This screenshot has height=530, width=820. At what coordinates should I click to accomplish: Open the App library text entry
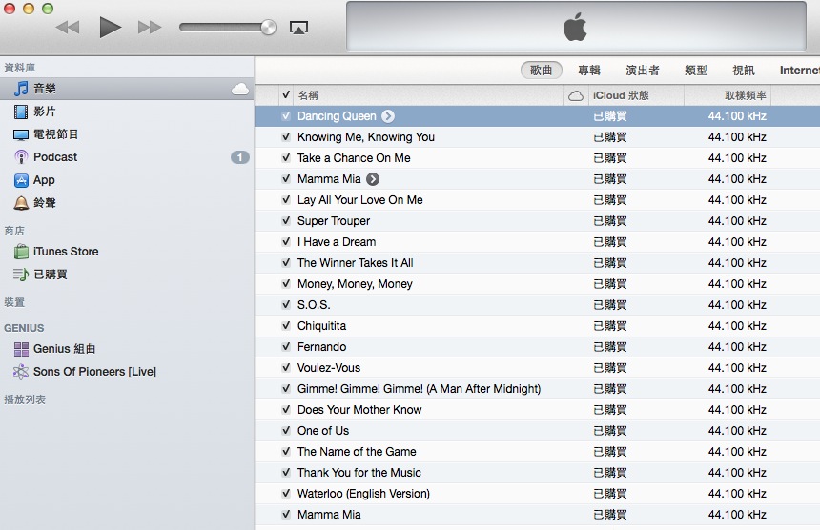coord(44,180)
